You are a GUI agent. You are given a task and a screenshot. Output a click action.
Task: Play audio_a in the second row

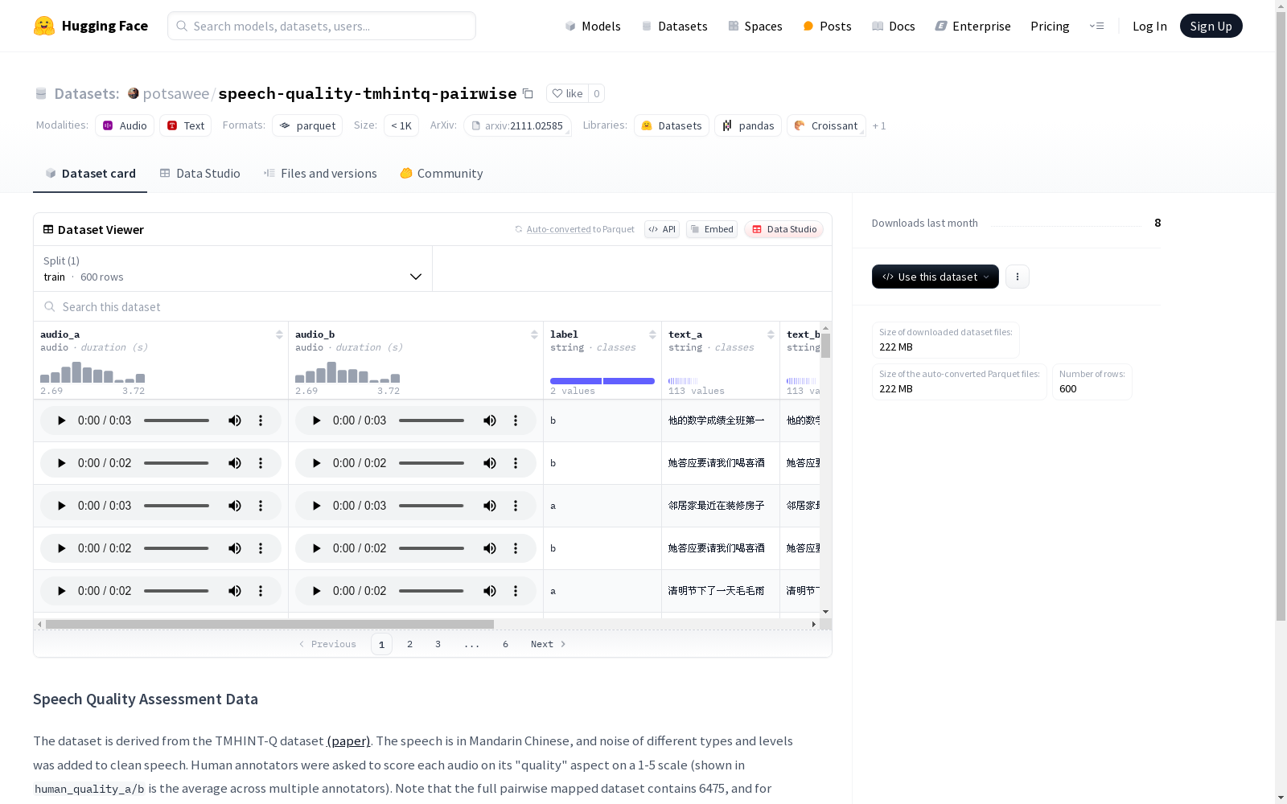point(62,463)
